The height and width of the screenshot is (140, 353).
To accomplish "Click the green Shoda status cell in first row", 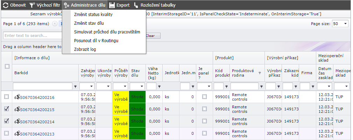I will point(137,97).
